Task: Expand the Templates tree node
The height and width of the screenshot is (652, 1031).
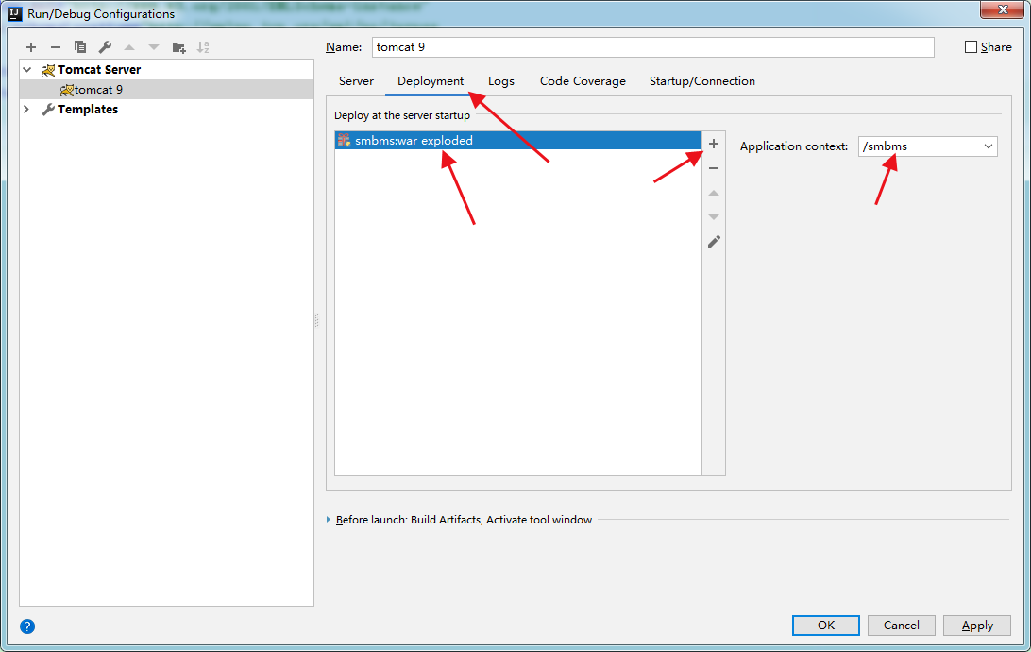Action: [27, 109]
